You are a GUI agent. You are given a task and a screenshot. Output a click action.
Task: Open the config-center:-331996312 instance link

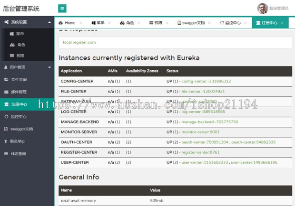[x=206, y=81]
